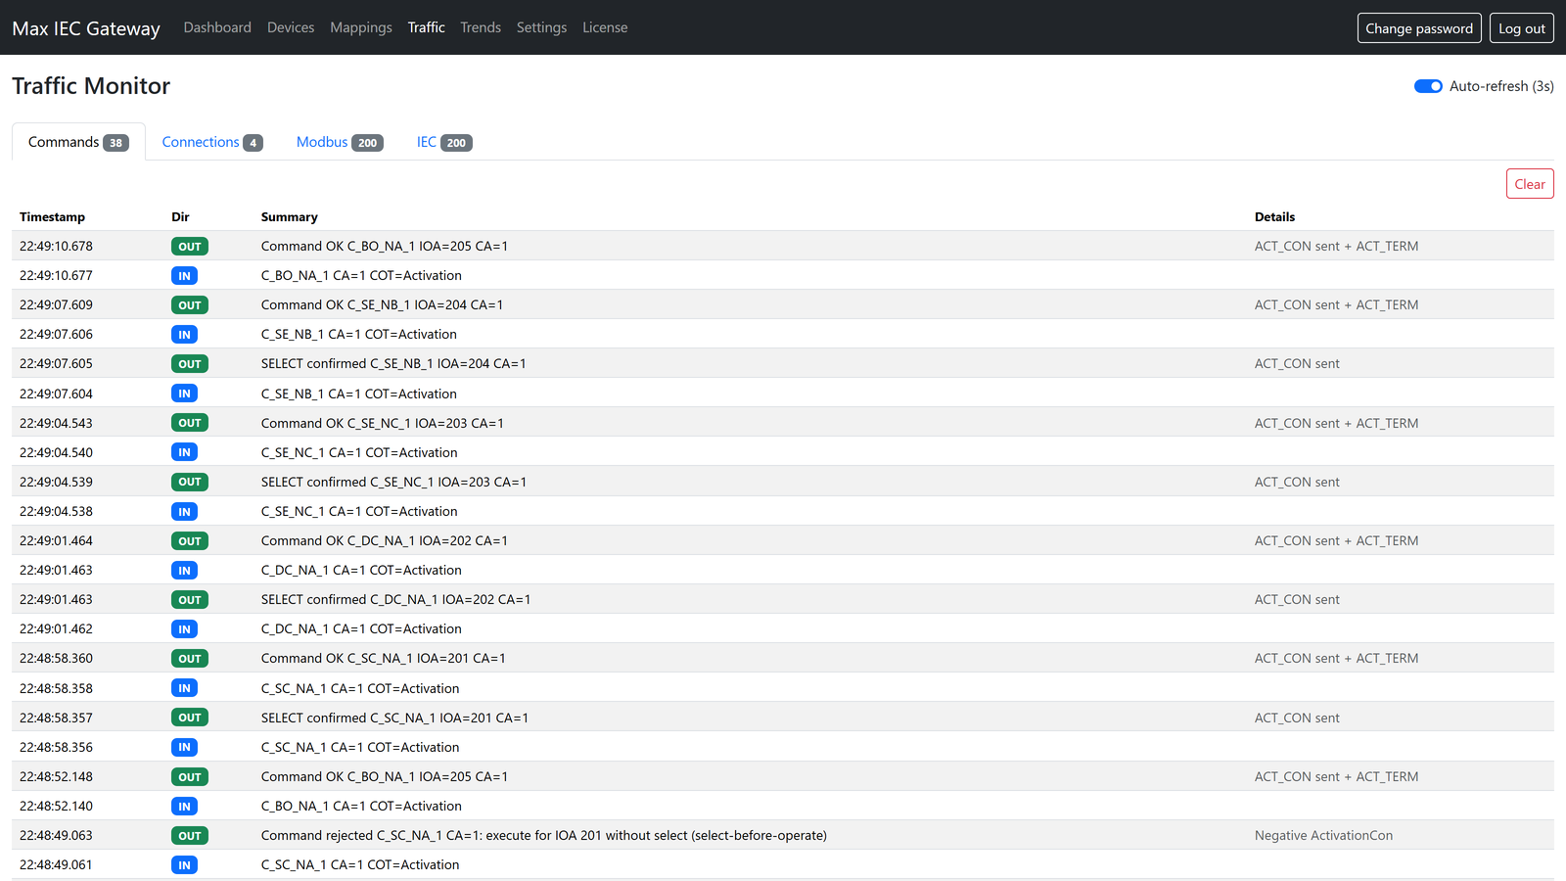The image size is (1566, 881).
Task: Toggle the Auto-refresh (3s) switch
Action: (1428, 86)
